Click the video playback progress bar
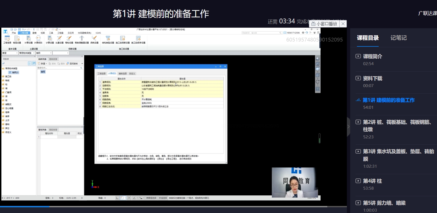 pos(173,207)
